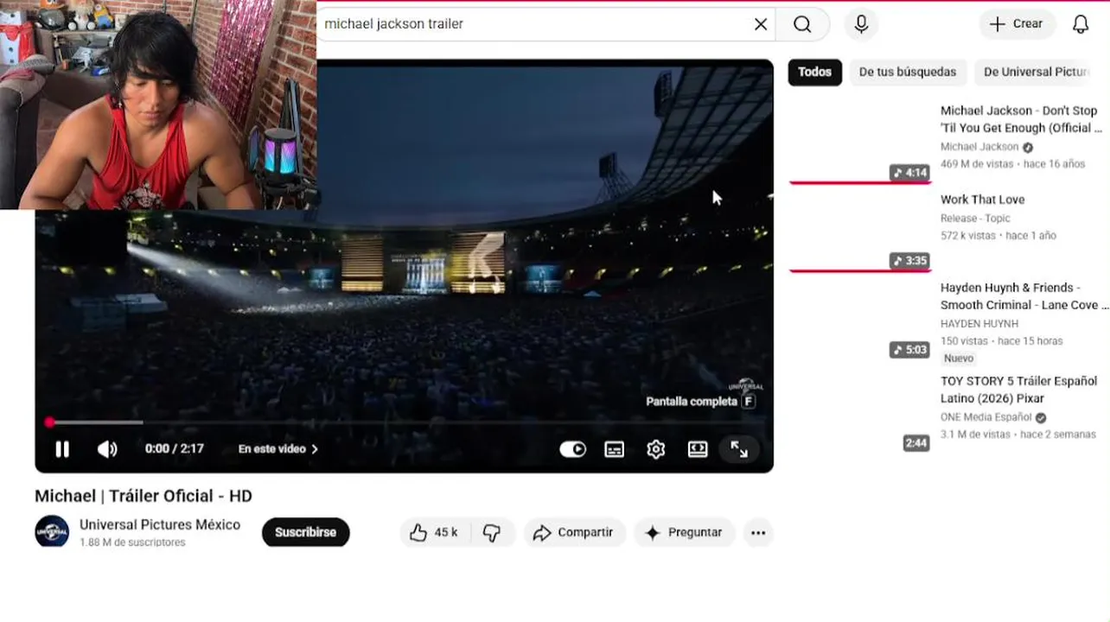The height and width of the screenshot is (622, 1110).
Task: Click thumbnail with 2:44 duration
Action: (859, 414)
